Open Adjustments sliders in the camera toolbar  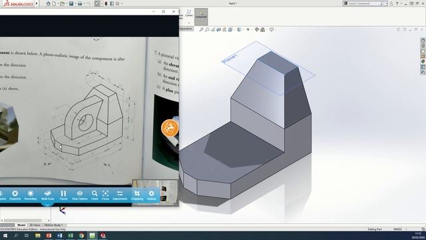(120, 195)
